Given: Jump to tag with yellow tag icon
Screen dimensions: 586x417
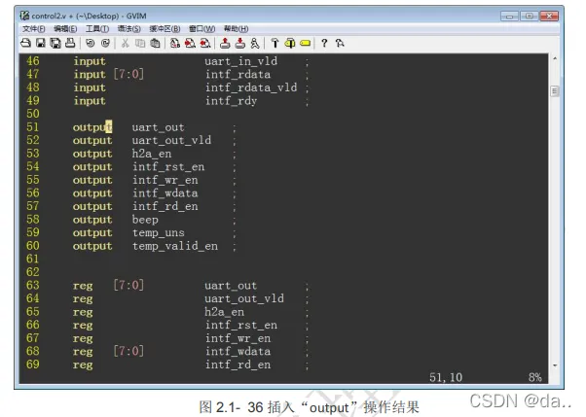Looking at the screenshot, I should [x=305, y=44].
